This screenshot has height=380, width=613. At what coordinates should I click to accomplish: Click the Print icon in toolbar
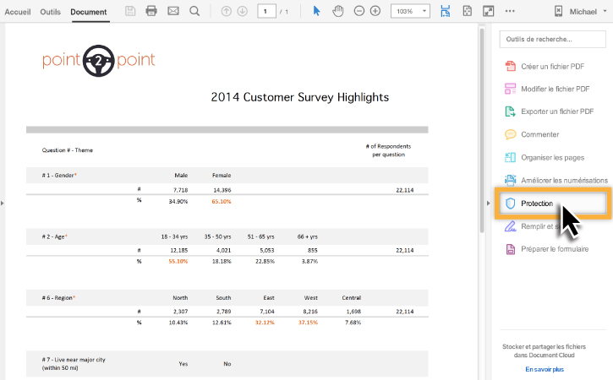click(x=151, y=11)
